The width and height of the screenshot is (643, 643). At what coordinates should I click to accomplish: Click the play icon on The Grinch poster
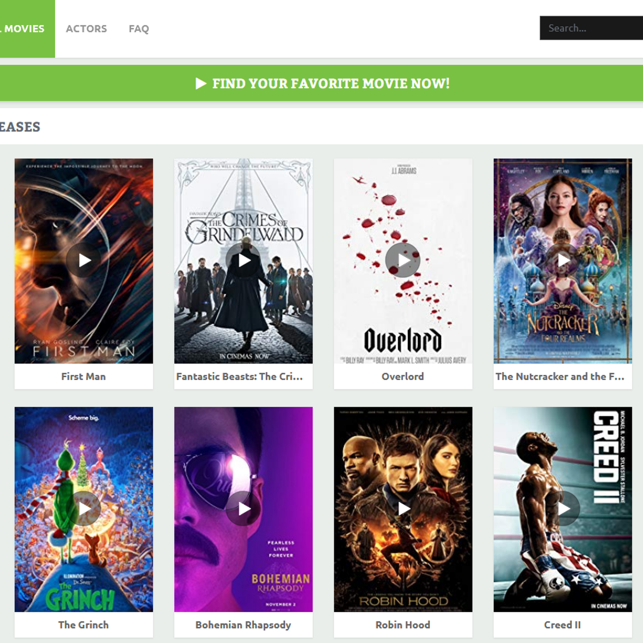pyautogui.click(x=84, y=510)
